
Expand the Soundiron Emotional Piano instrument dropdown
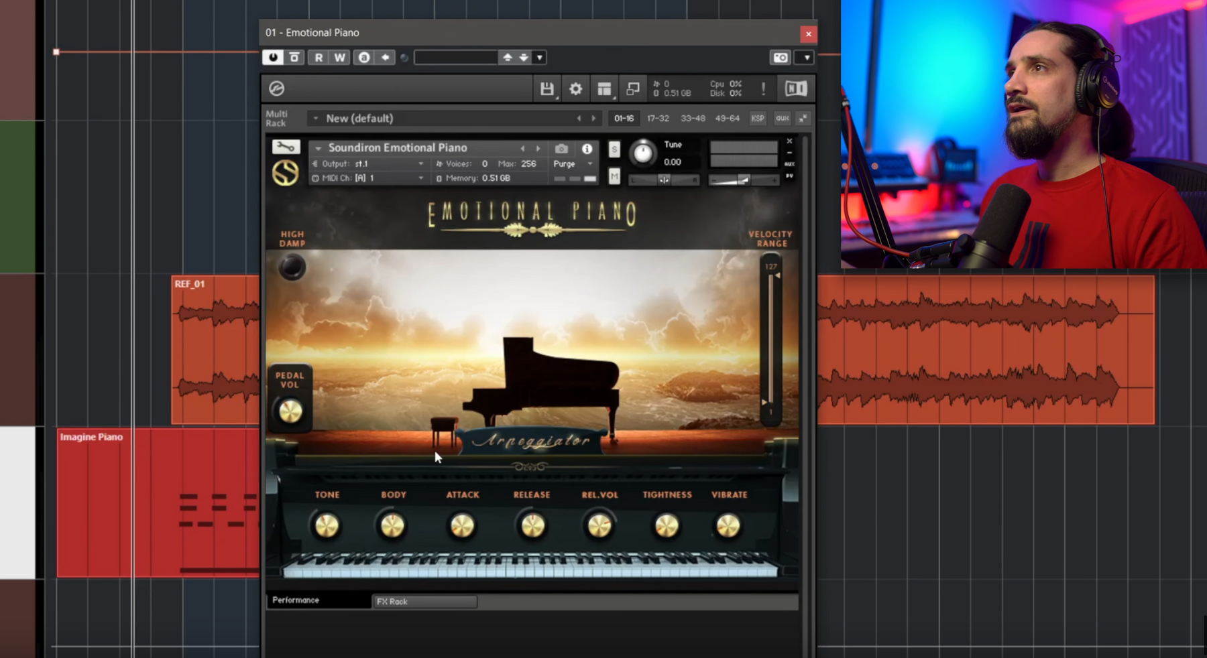tap(319, 148)
